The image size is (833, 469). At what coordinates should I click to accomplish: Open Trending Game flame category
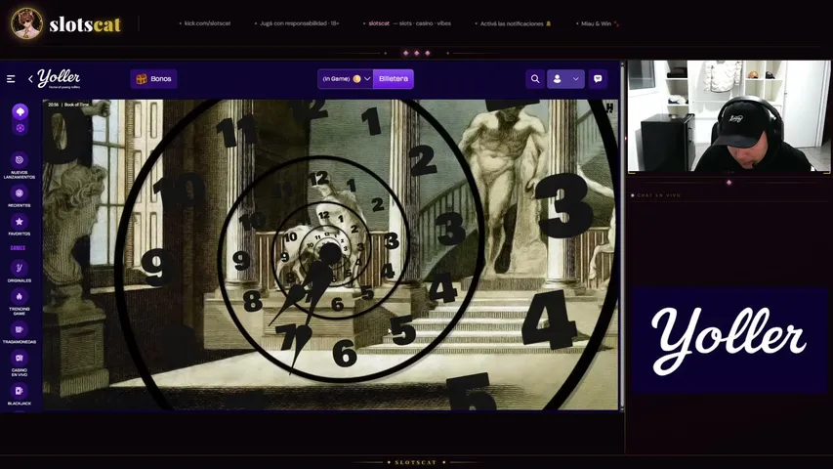tap(20, 303)
